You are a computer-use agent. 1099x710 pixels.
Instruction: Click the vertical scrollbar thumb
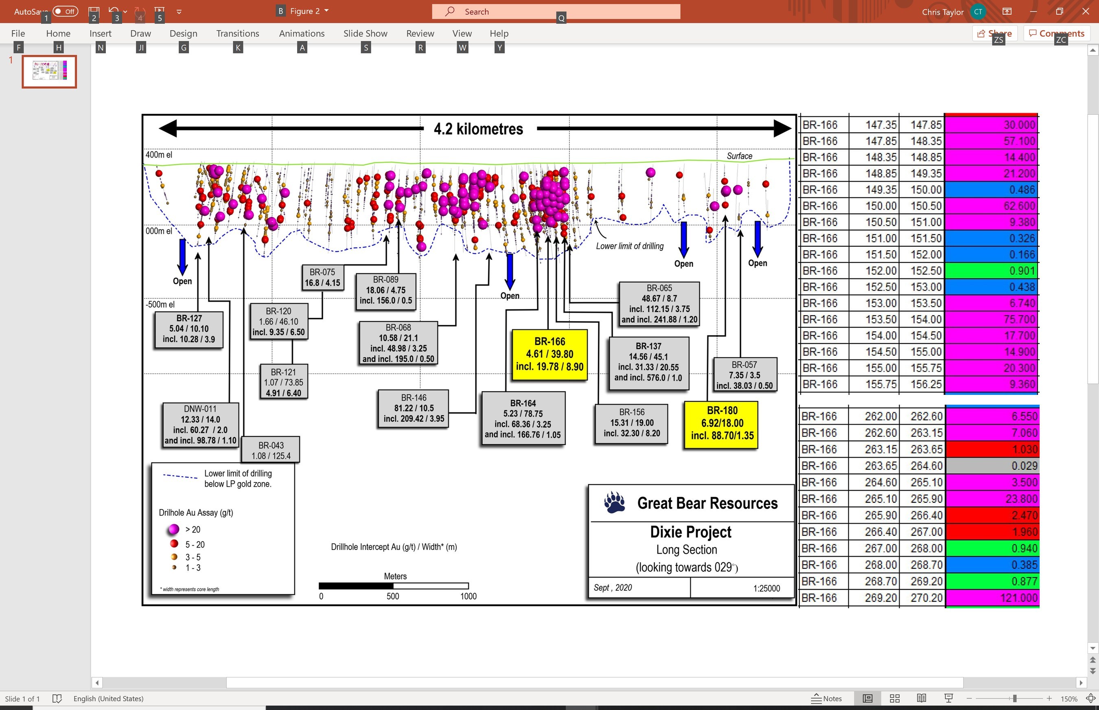(x=1092, y=249)
